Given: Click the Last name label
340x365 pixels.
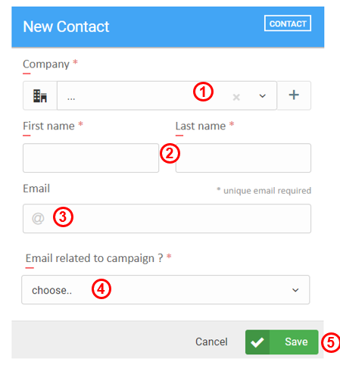Looking at the screenshot, I should click(x=201, y=126).
